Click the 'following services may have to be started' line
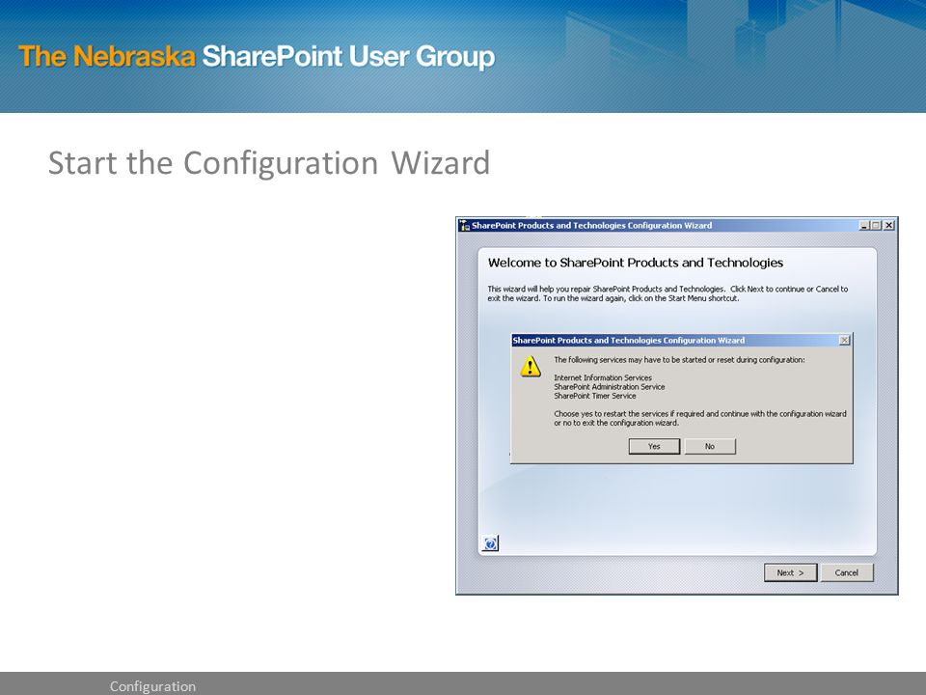The height and width of the screenshot is (695, 926). click(679, 359)
